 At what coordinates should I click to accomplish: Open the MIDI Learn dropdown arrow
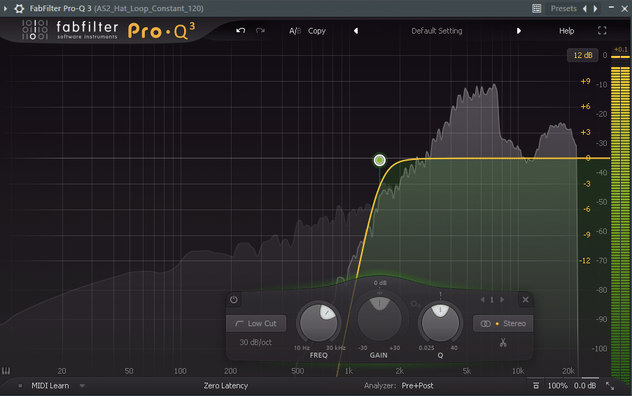pyautogui.click(x=82, y=386)
